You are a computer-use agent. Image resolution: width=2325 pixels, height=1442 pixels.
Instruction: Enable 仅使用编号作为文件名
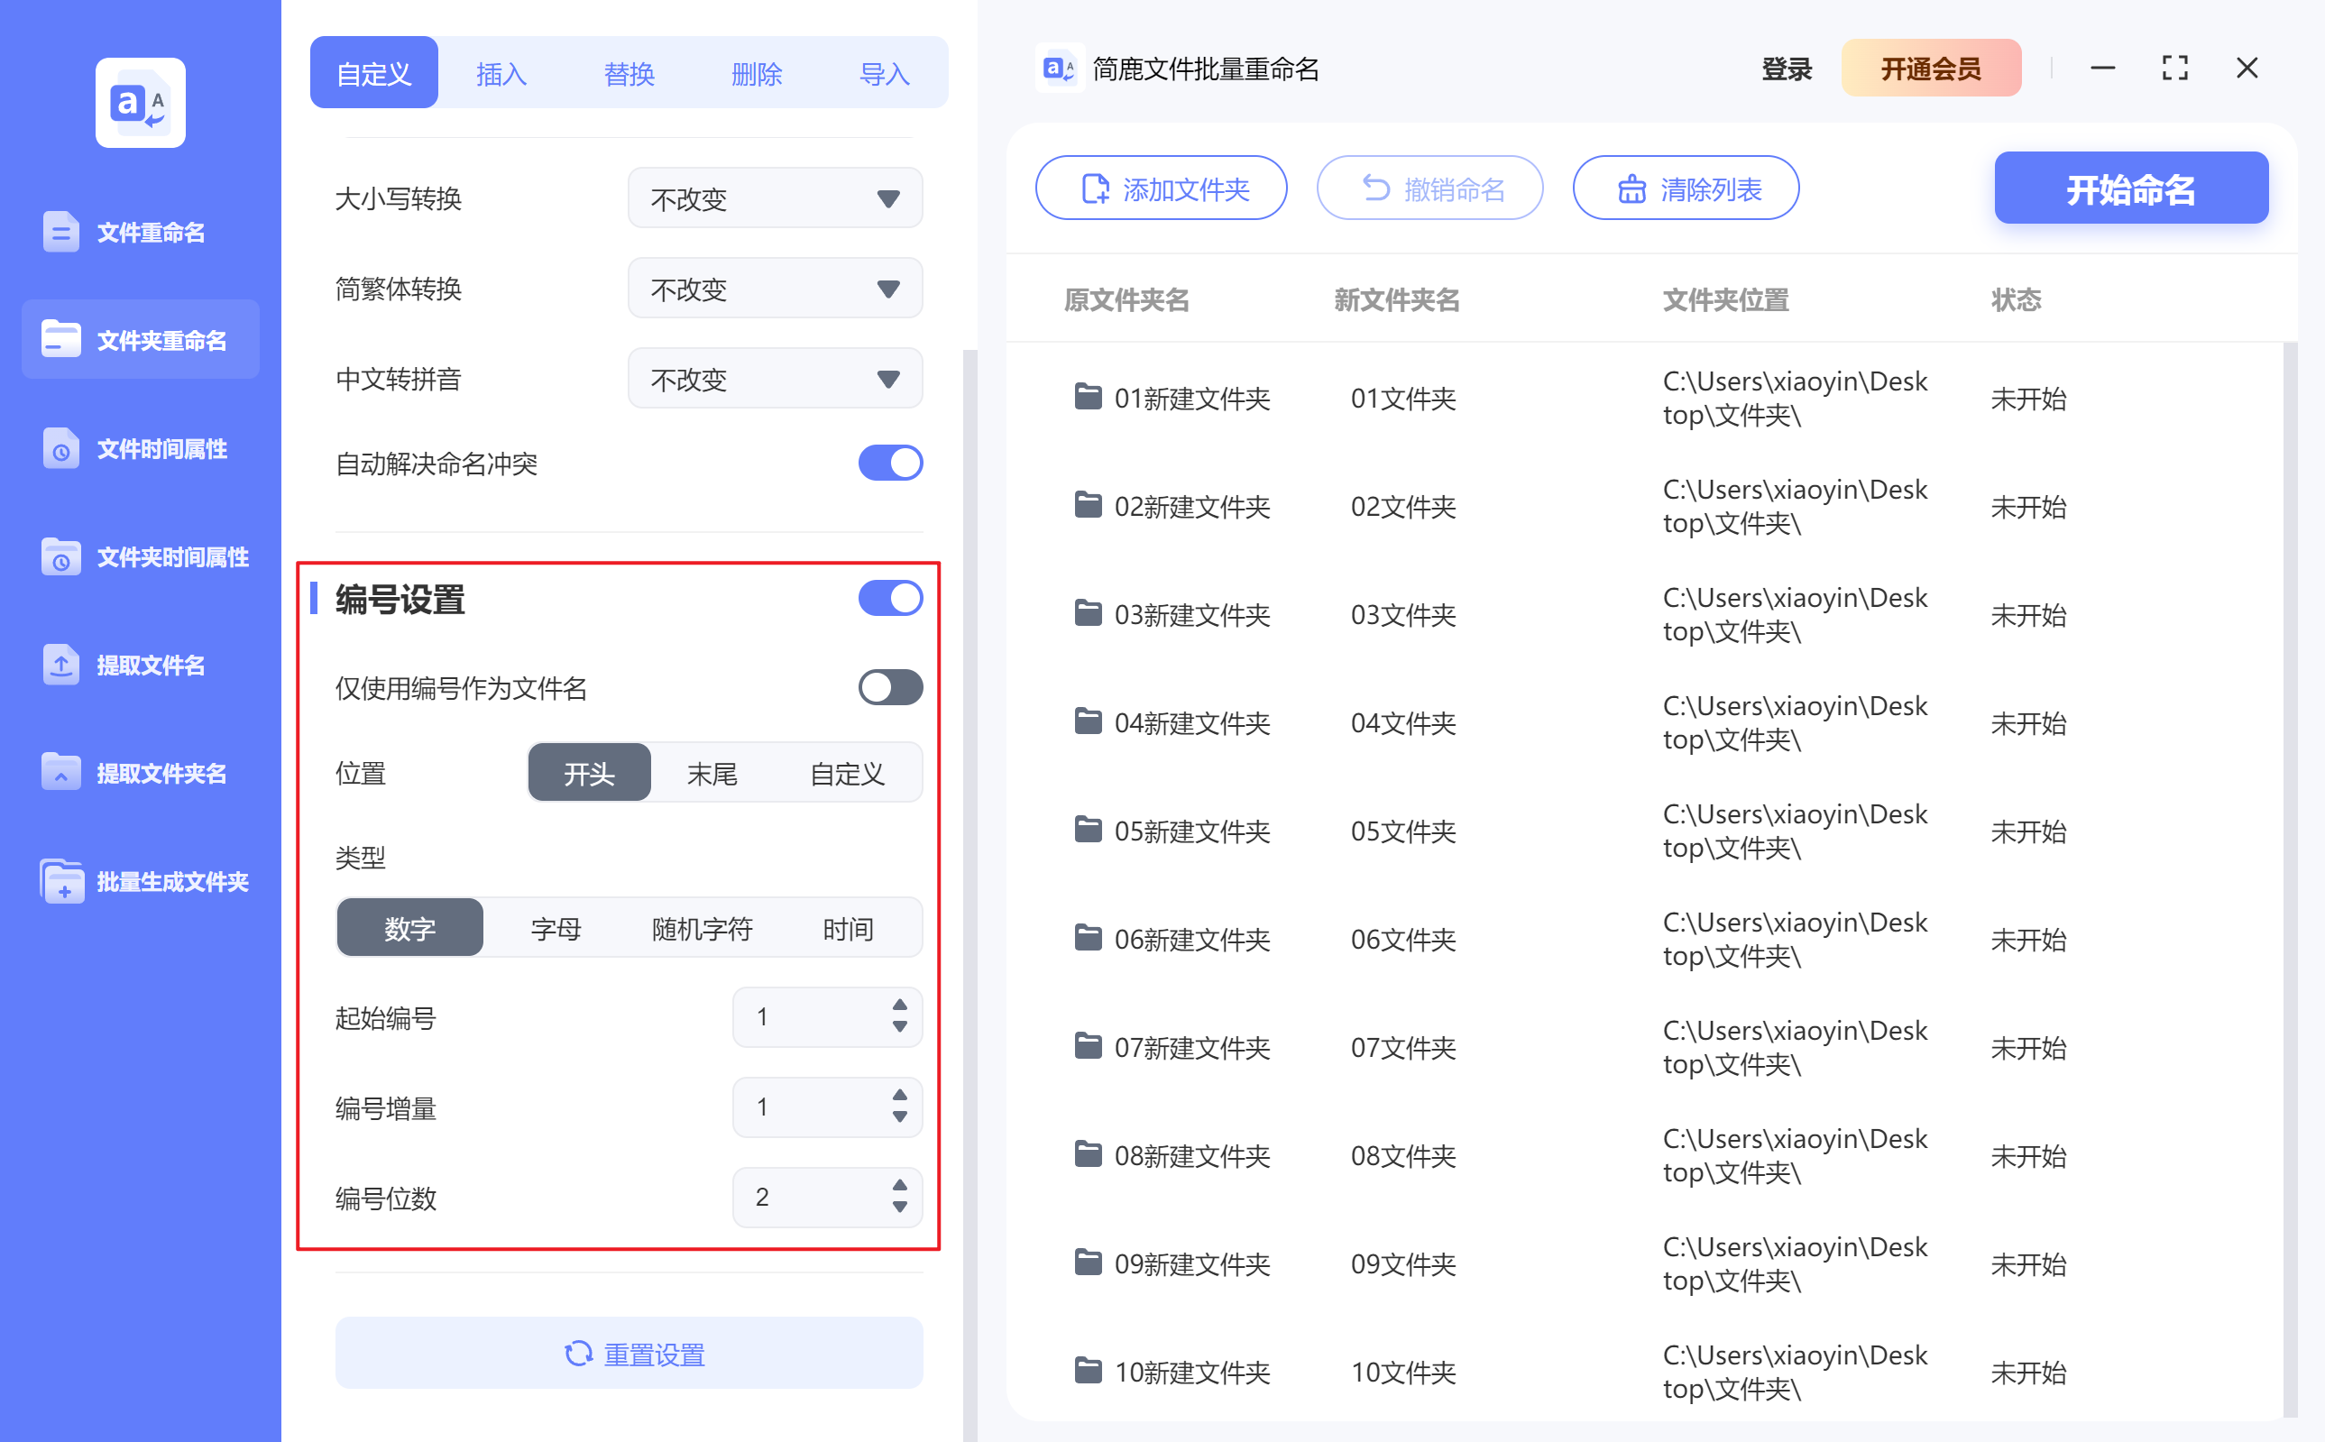(x=890, y=687)
